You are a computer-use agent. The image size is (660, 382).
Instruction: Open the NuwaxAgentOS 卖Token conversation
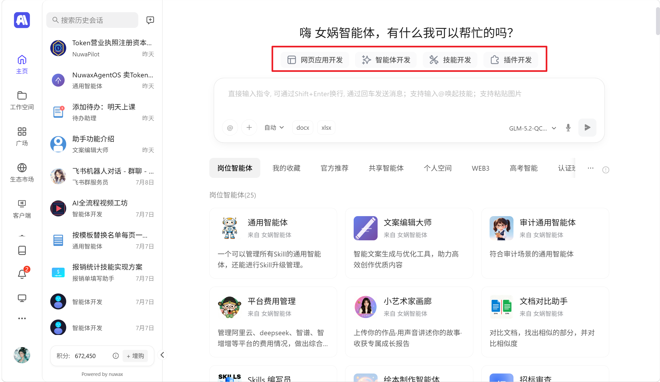(102, 80)
